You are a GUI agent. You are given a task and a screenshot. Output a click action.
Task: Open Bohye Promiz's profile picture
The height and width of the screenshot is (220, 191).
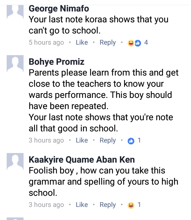[15, 63]
